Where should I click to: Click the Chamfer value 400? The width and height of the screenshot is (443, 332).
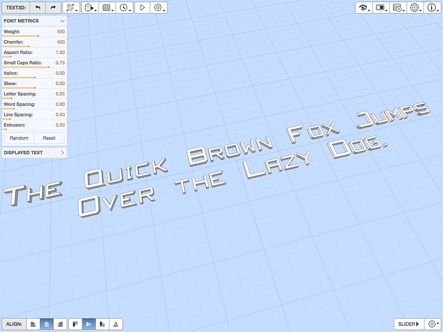pos(61,42)
